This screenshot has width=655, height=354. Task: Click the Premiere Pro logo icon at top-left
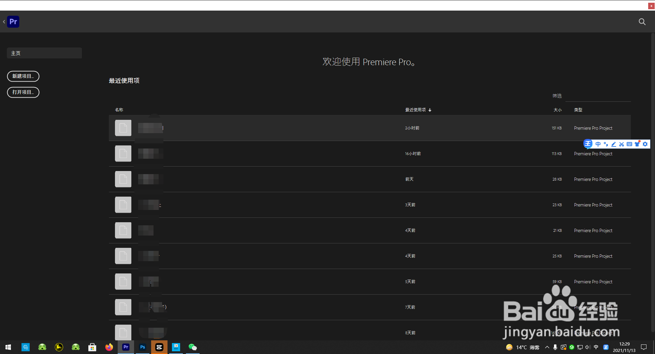tap(13, 22)
